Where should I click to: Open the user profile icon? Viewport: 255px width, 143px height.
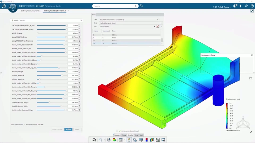pos(235,6)
